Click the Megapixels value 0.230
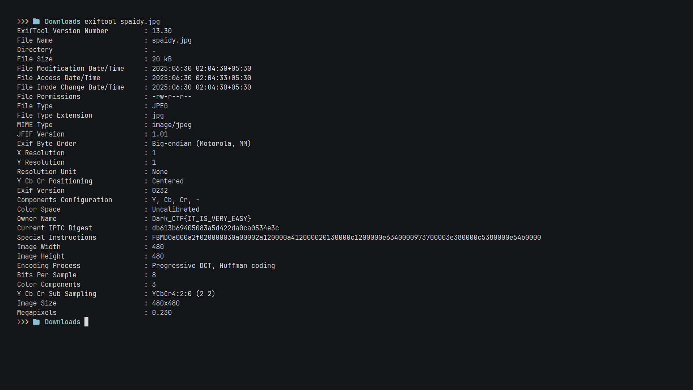The image size is (693, 390). pos(162,313)
